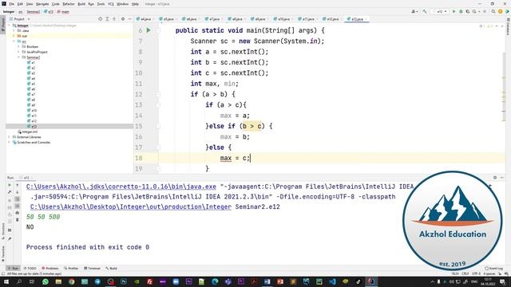This screenshot has width=511, height=287.
Task: Rerun program from the Run panel
Action: 10,185
